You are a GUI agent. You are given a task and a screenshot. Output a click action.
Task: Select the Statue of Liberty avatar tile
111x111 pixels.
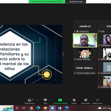(x=104, y=54)
